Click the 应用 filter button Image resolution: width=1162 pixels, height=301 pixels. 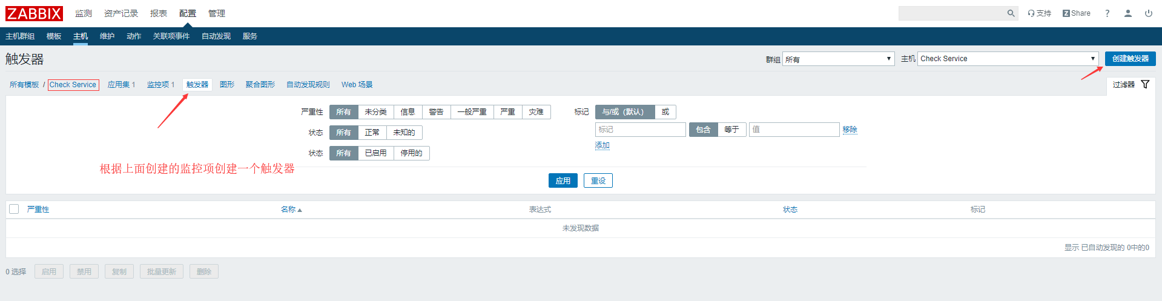(x=563, y=180)
